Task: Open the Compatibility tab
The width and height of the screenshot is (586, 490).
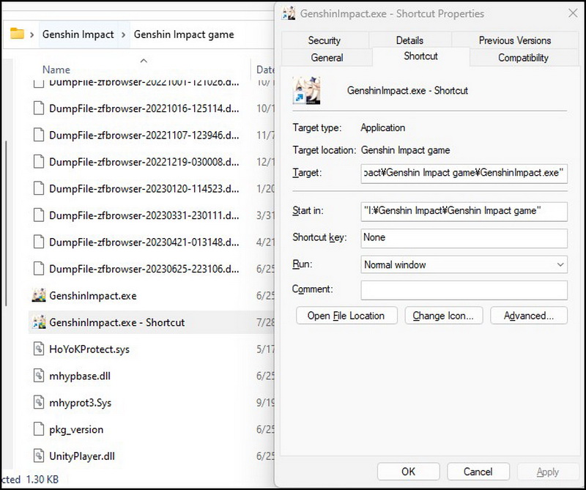Action: tap(523, 58)
